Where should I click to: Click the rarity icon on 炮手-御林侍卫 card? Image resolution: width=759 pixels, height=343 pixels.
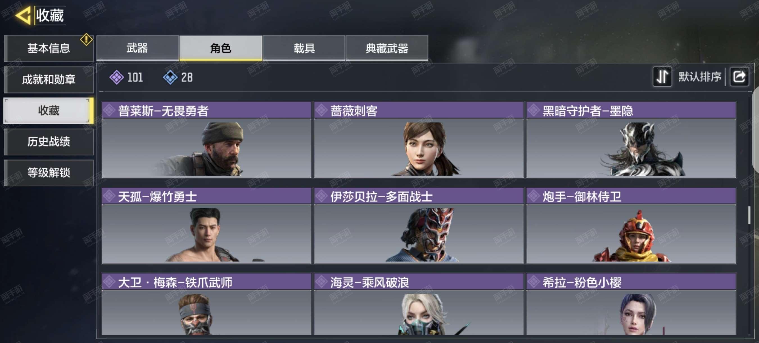(534, 196)
